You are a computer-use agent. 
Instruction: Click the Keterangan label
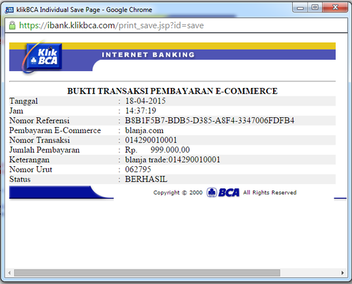tap(29, 160)
